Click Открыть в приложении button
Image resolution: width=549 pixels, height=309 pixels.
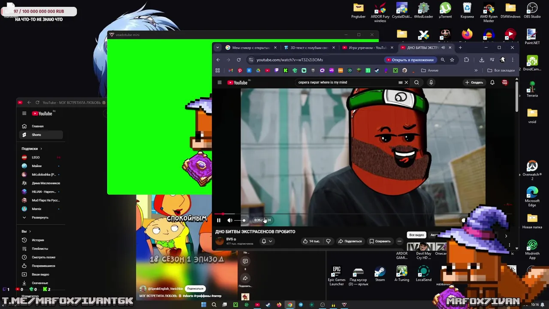point(410,60)
